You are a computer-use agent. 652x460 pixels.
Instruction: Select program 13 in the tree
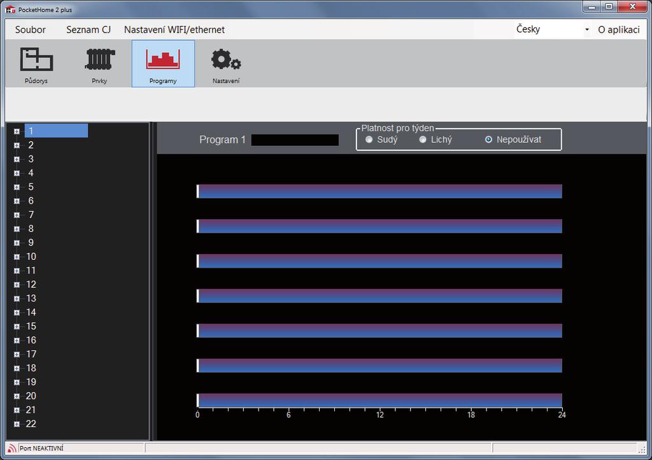click(31, 299)
